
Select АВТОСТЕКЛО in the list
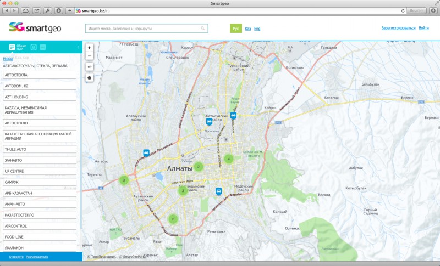click(x=40, y=123)
